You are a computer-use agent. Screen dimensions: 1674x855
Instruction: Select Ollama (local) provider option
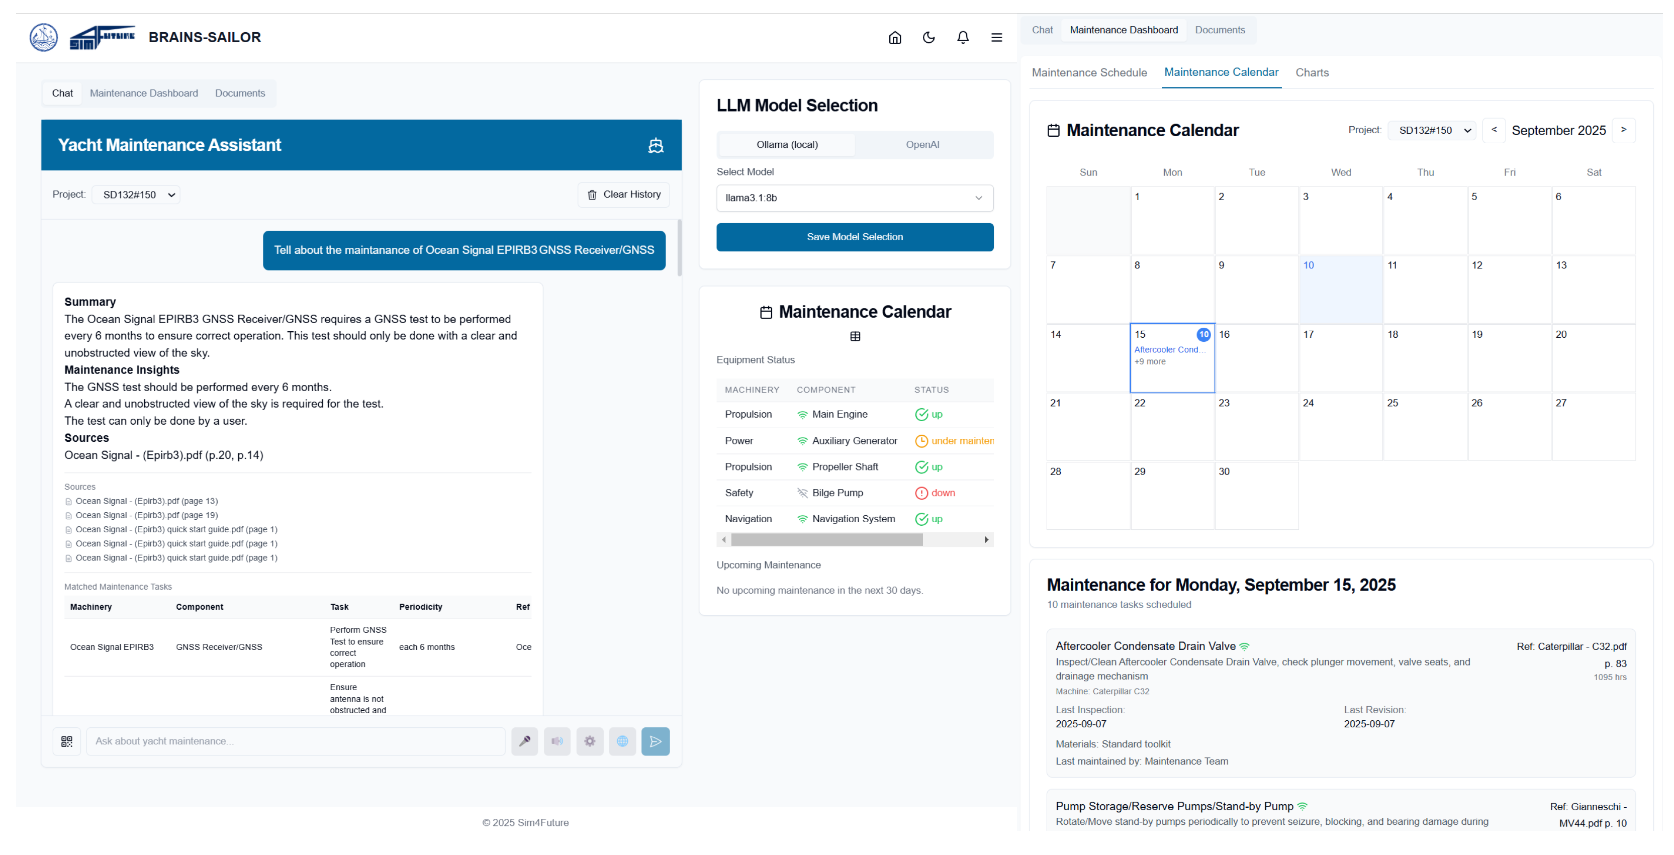[786, 145]
